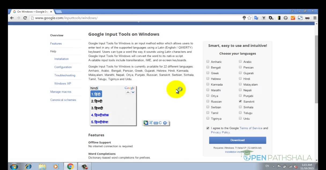
Task: Click the Y extension icon in toolbar
Action: tap(264, 18)
